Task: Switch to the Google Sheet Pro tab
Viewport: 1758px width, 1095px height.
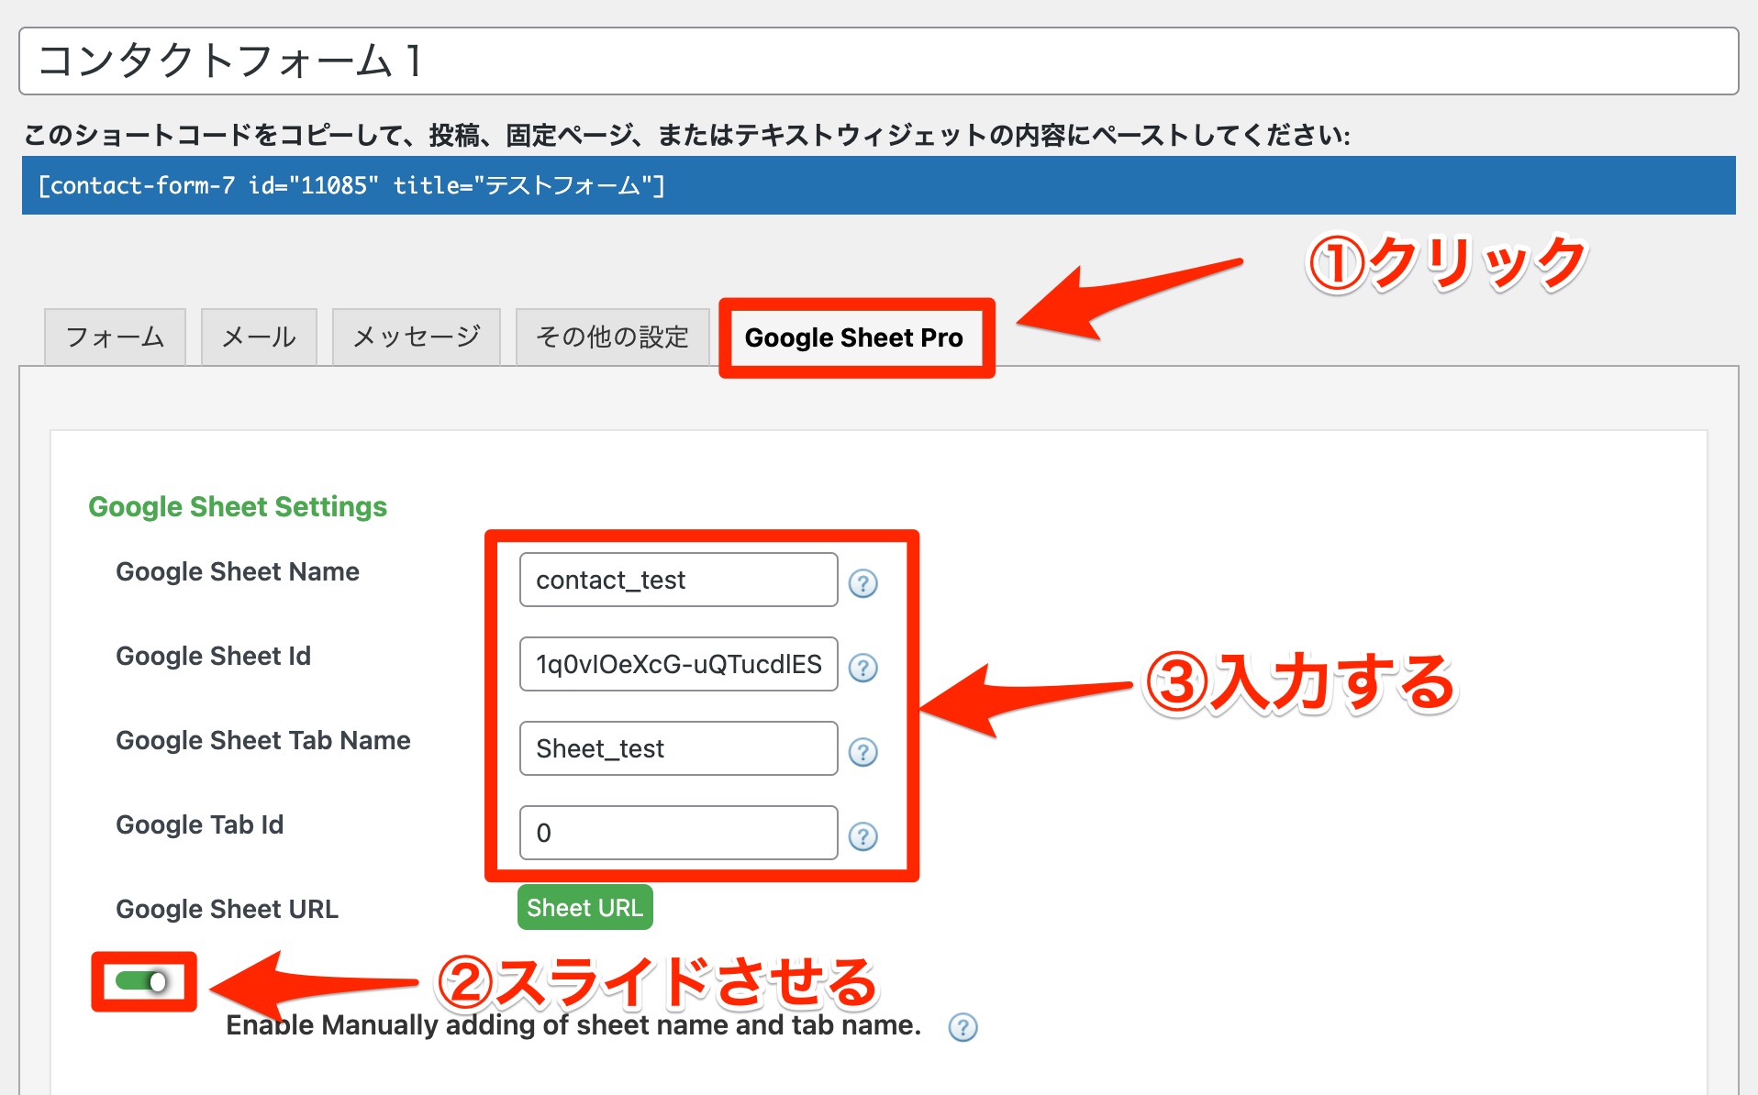Action: coord(854,337)
